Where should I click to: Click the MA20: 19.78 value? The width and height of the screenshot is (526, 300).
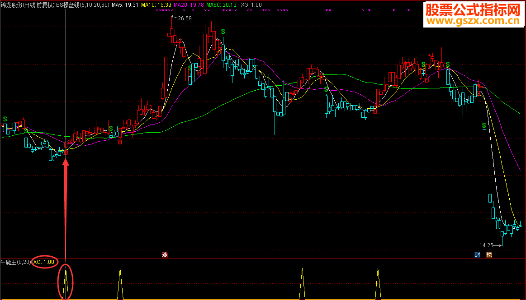pos(189,5)
